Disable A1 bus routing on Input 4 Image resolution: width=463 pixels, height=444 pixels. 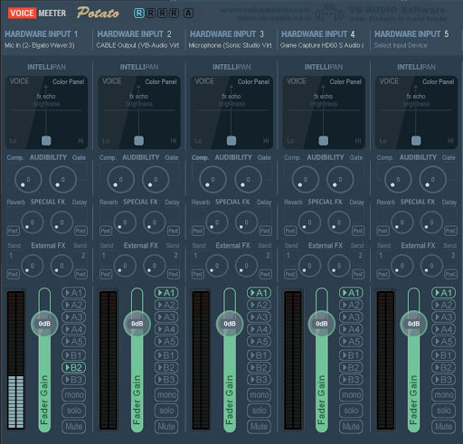click(351, 293)
